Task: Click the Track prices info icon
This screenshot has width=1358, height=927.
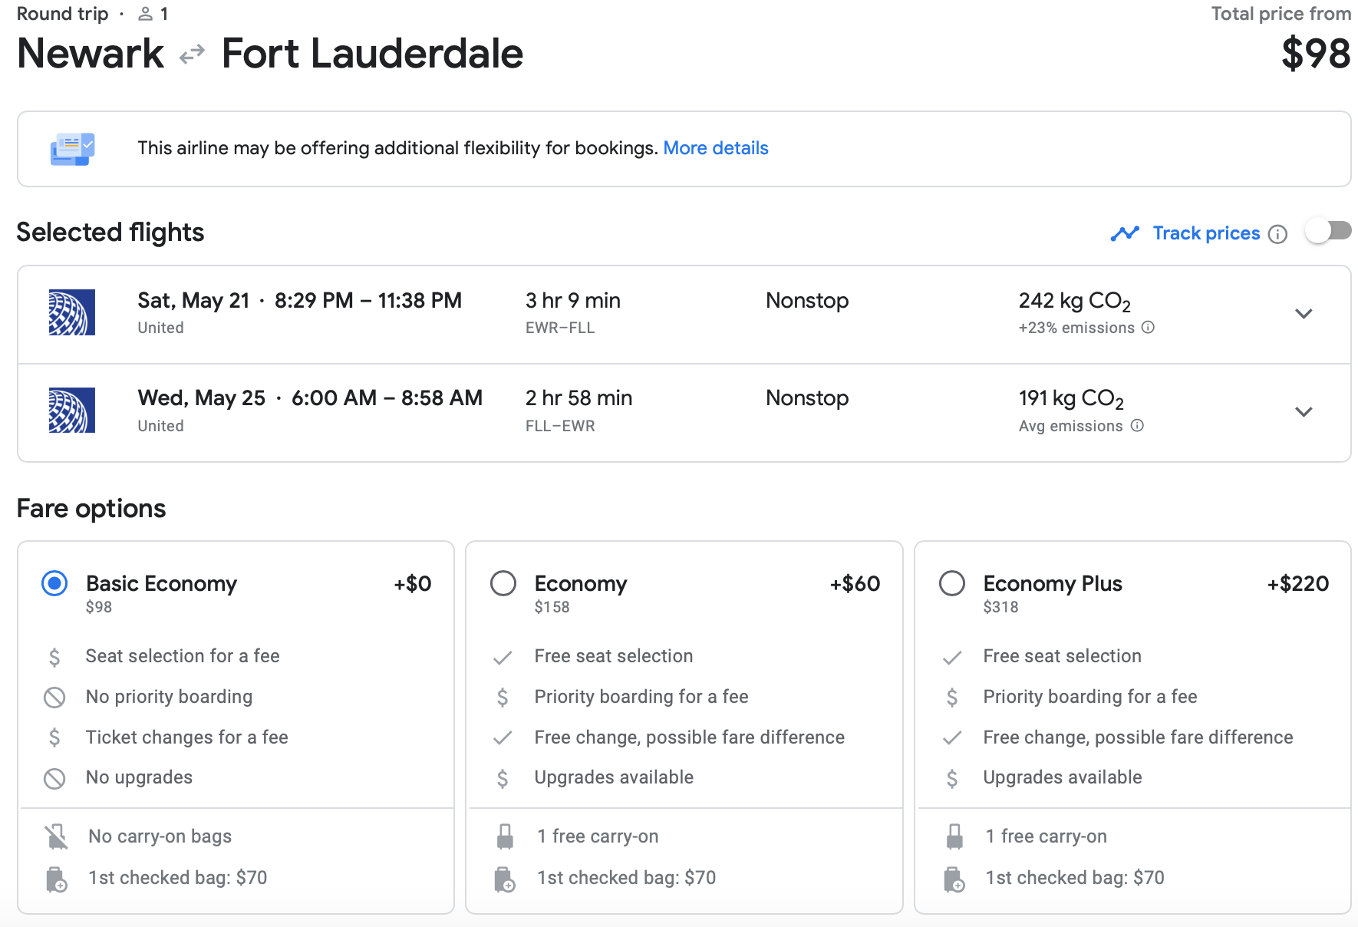Action: [1277, 234]
